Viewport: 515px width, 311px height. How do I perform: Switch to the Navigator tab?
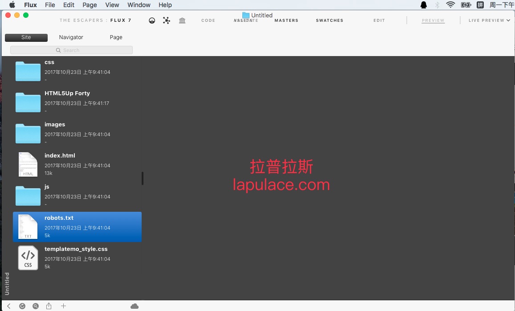pos(71,37)
